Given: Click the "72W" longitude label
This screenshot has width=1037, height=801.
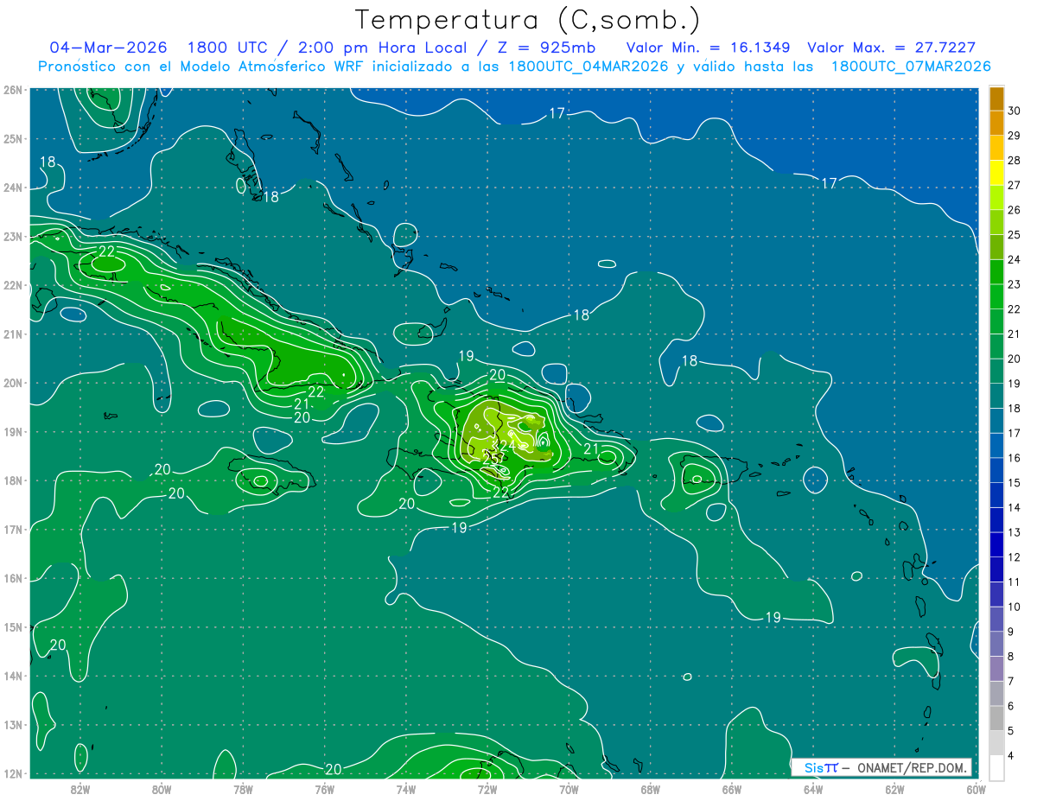Looking at the screenshot, I should pos(487,789).
